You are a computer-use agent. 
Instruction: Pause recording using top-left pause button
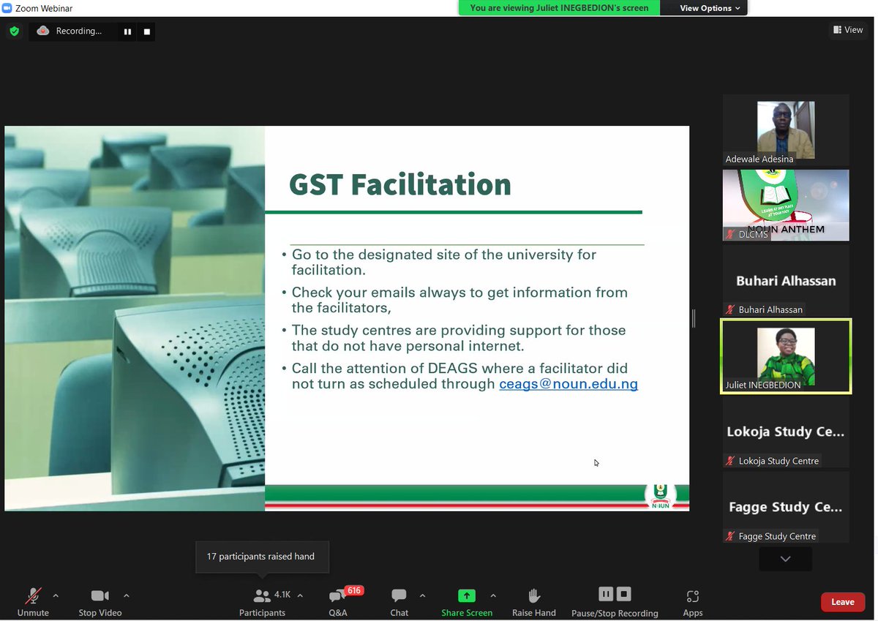click(127, 31)
